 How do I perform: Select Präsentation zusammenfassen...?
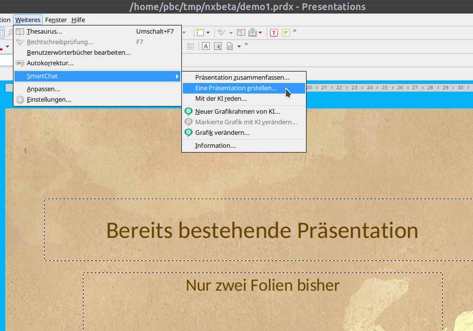(244, 78)
